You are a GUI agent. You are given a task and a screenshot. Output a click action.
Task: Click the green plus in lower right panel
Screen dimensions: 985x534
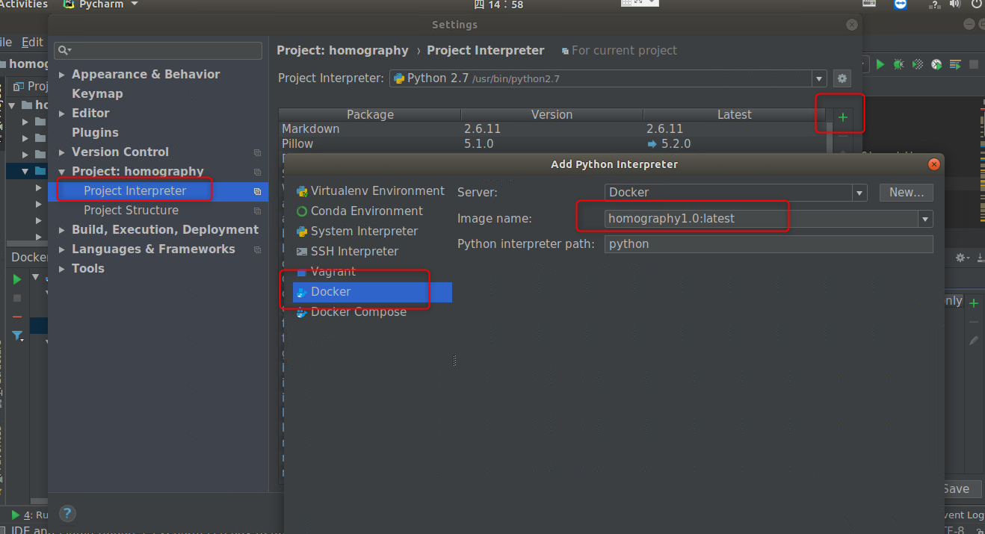[x=974, y=303]
